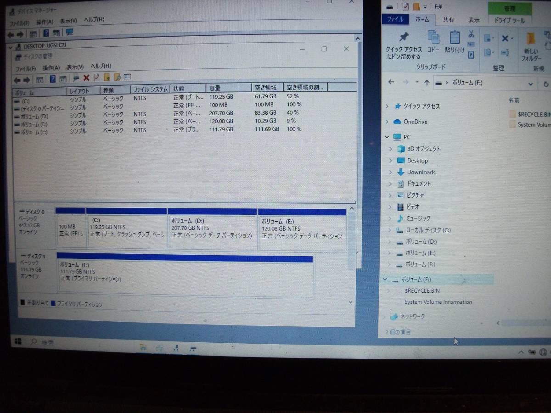Click the scissors Cut icon in Explorer ribbon
The height and width of the screenshot is (413, 551).
(x=471, y=33)
